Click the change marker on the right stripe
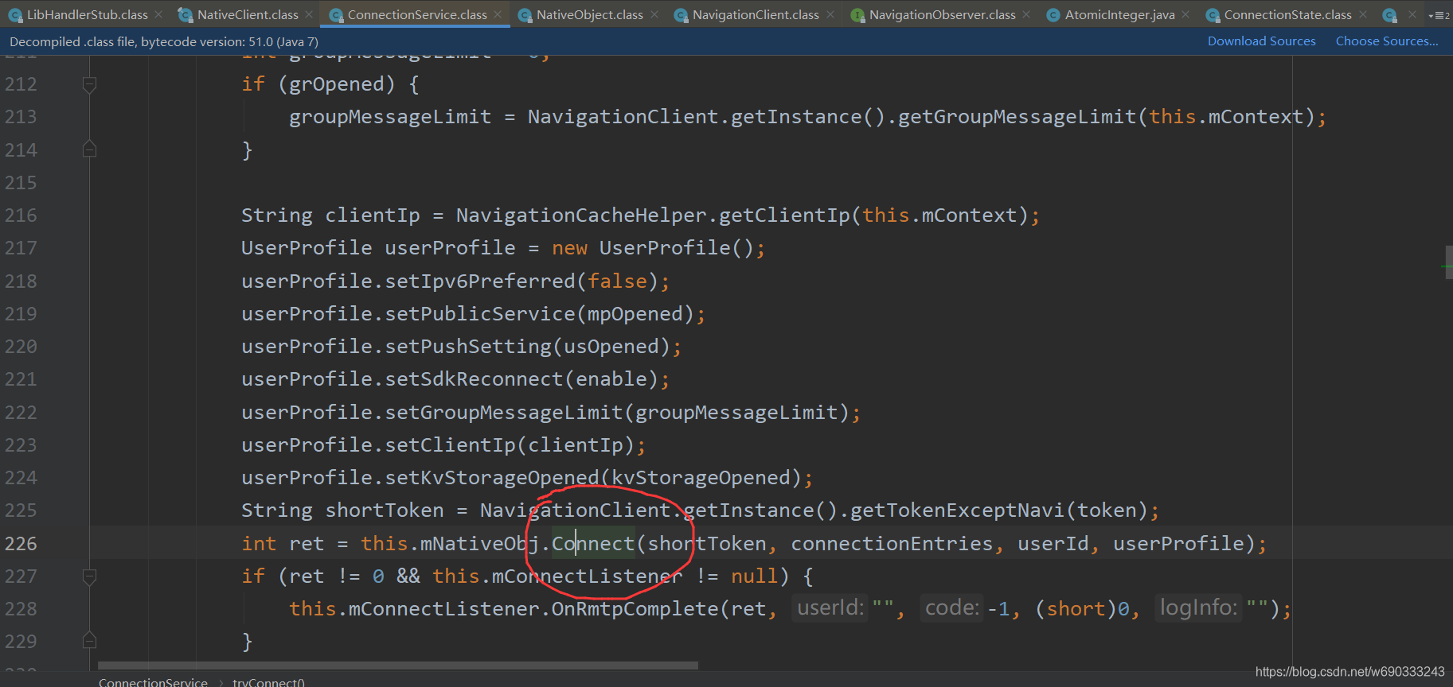The width and height of the screenshot is (1453, 687). (1448, 266)
